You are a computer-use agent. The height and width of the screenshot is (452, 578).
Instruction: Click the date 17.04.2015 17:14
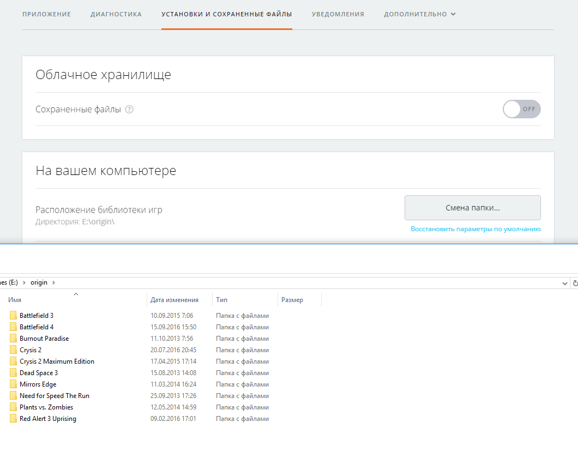(173, 361)
